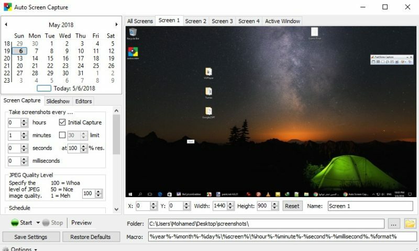Click the milliseconds stepper

[24, 161]
